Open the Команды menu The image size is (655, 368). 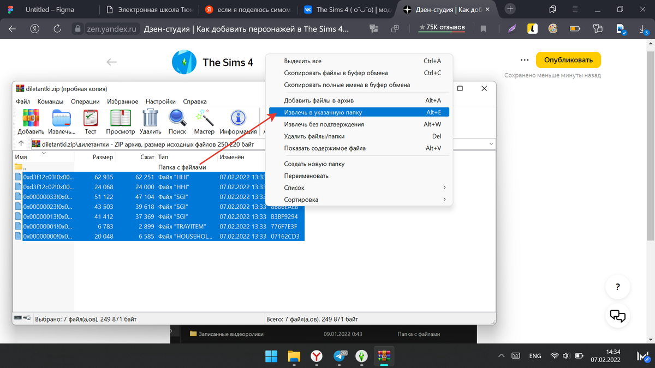click(50, 101)
